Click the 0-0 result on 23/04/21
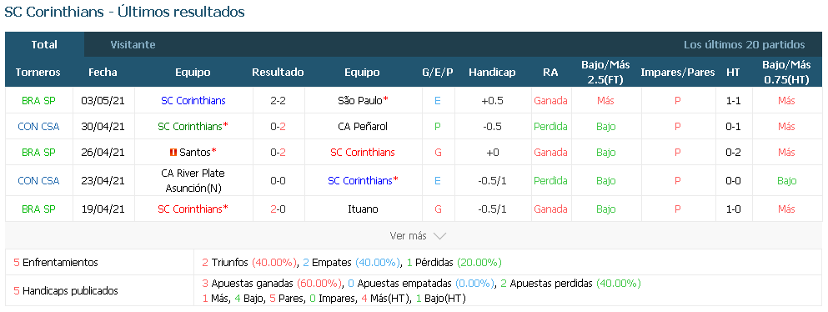Image resolution: width=828 pixels, height=312 pixels. point(279,180)
